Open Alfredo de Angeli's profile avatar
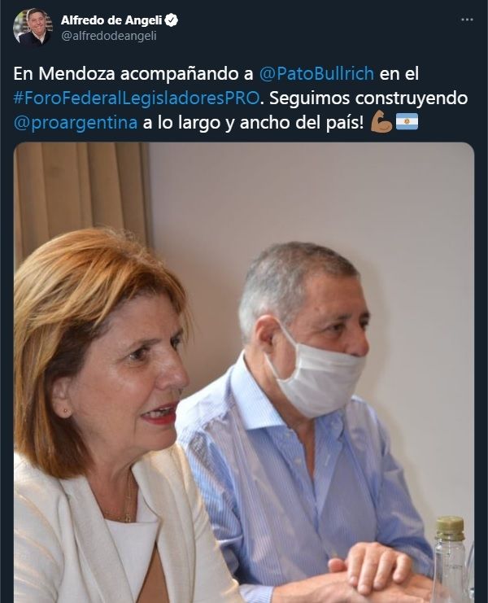This screenshot has width=488, height=603. (33, 27)
